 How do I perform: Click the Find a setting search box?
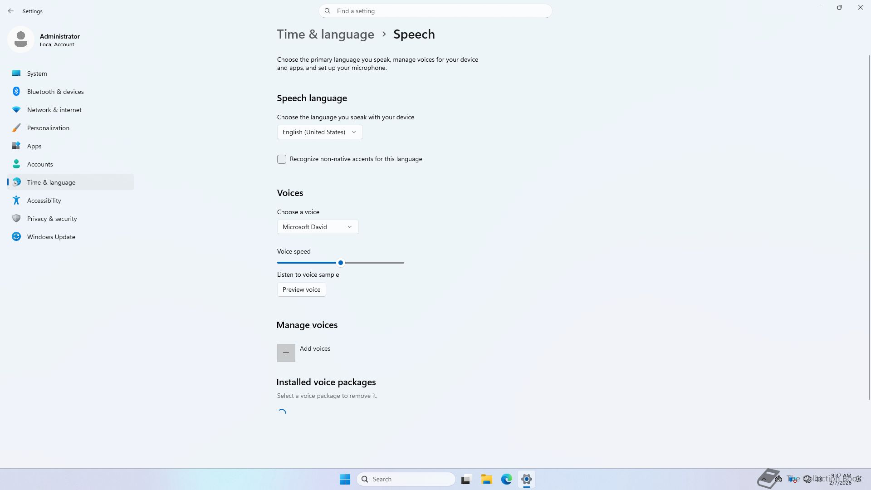point(435,11)
